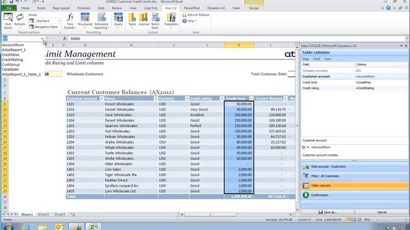Open the Windows Start button

coord(8,227)
